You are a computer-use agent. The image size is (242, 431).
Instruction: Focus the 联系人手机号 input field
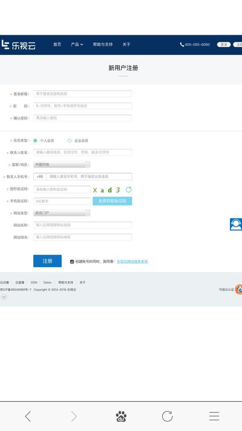click(x=89, y=176)
